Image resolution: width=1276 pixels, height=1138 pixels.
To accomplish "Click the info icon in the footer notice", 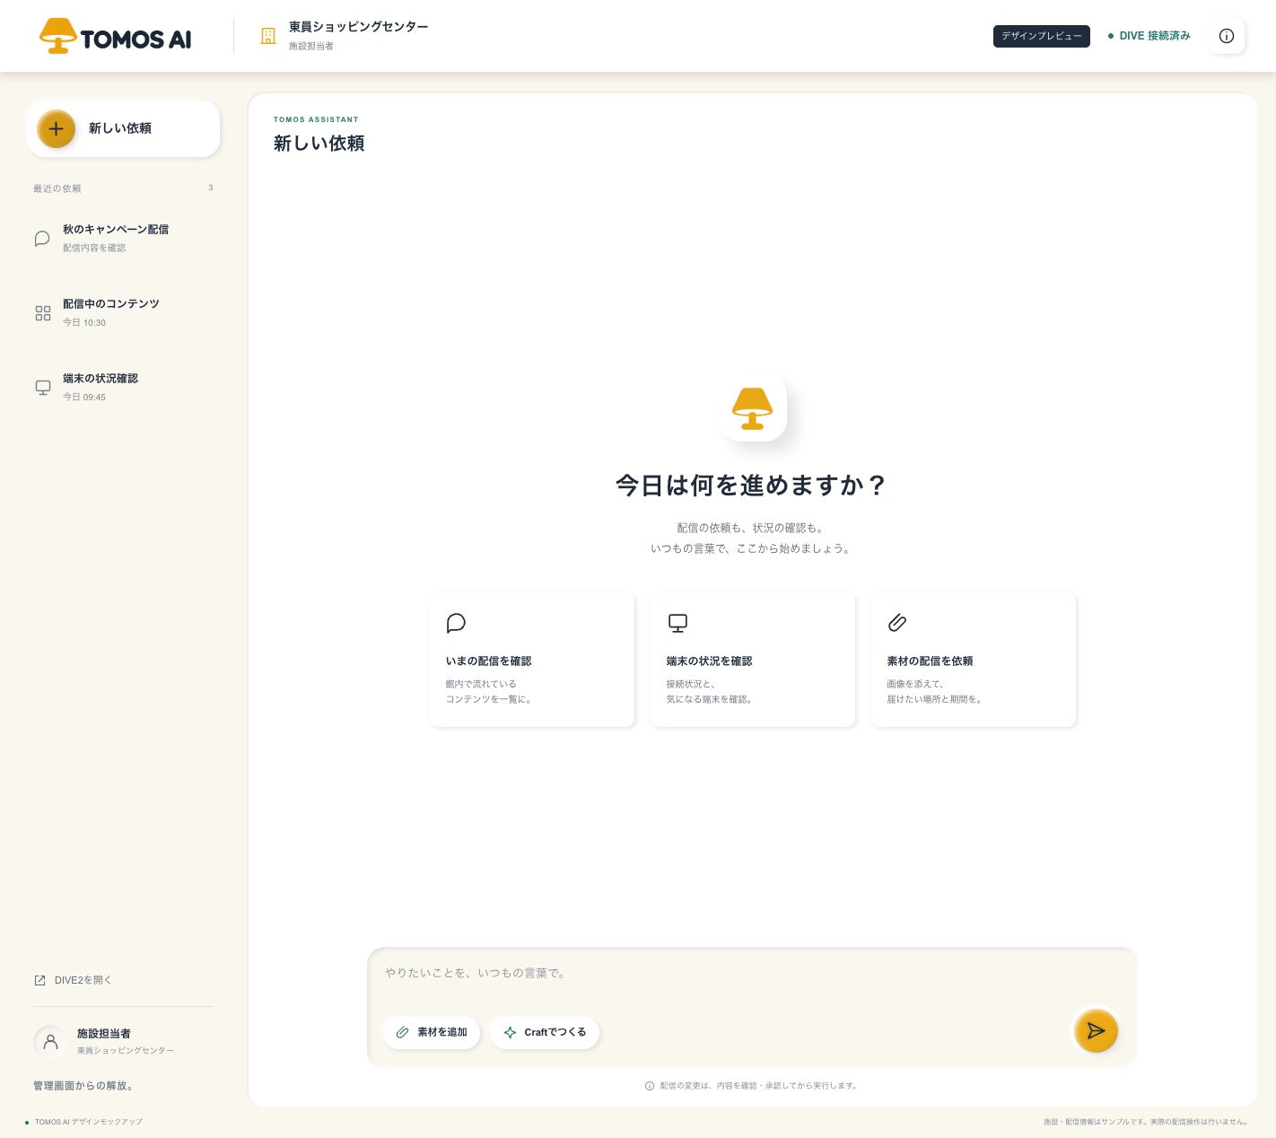I will click(x=650, y=1086).
